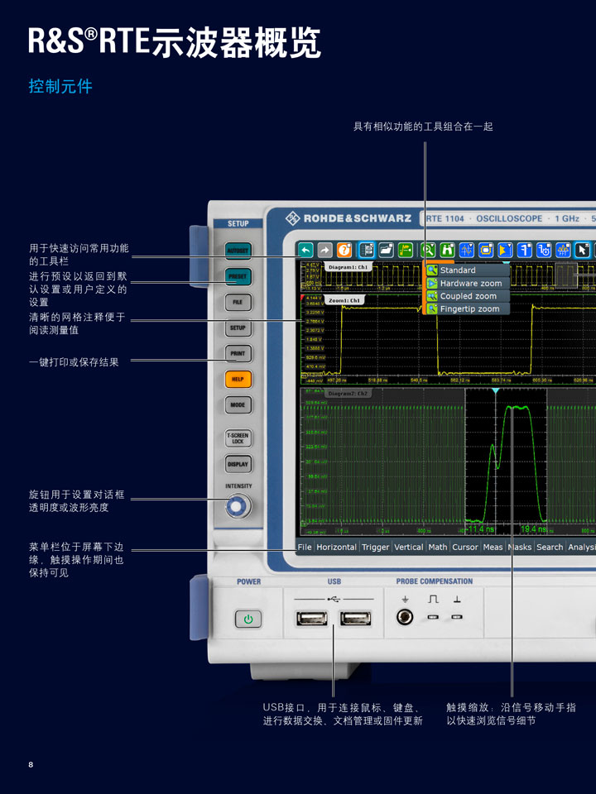Click the 11.4 ns time readout
Image resolution: width=596 pixels, height=794 pixels.
click(480, 529)
